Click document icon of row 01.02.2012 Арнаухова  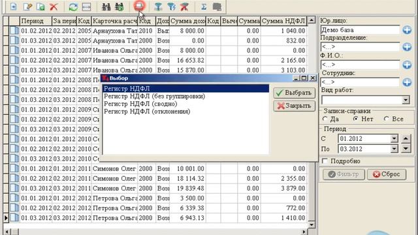14,31
